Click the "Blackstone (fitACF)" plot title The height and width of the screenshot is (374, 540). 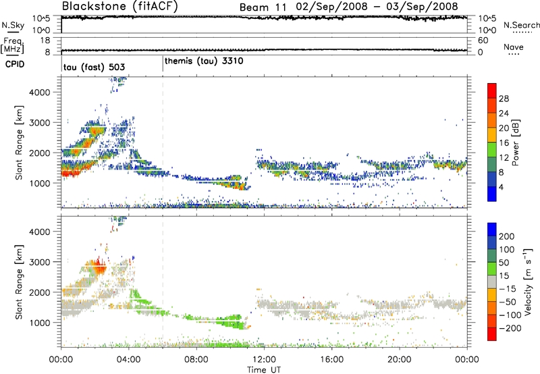(120, 7)
